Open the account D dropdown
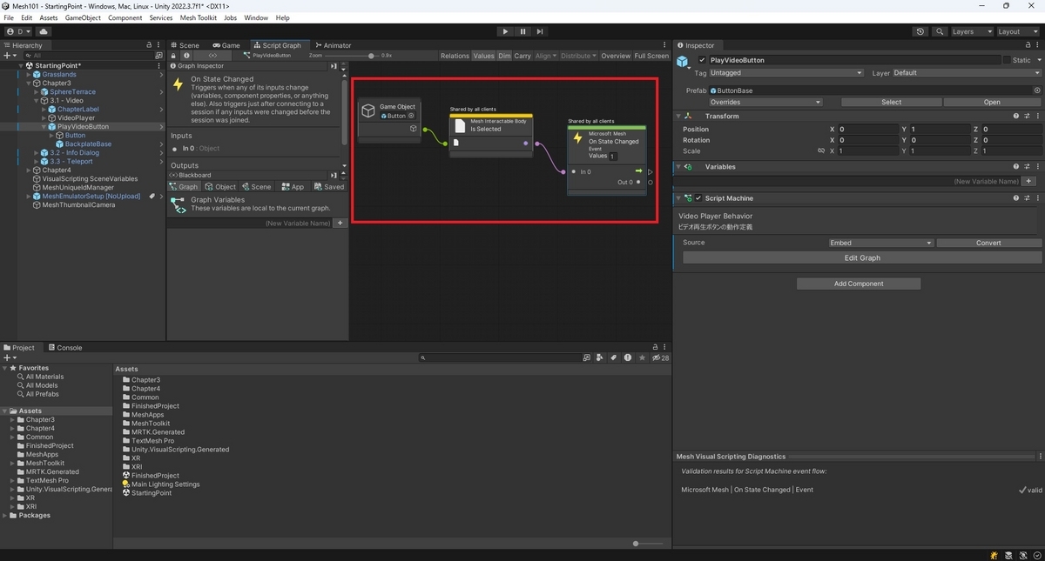Screen dimensions: 1045x561 tap(18, 31)
